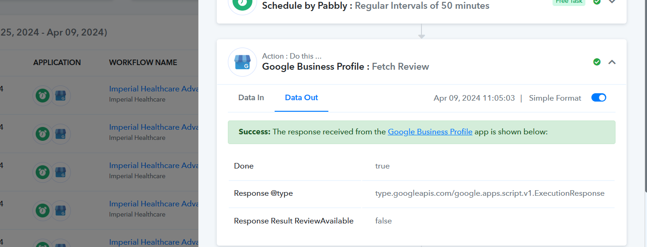The height and width of the screenshot is (247, 647).
Task: Click the WORKFLOW NAME column header
Action: click(x=143, y=62)
